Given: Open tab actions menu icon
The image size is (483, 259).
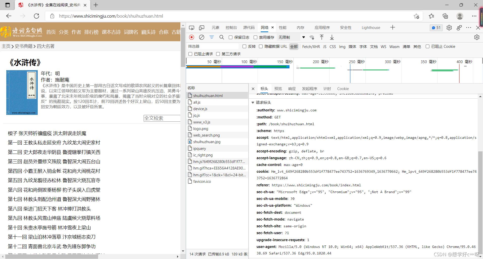Looking at the screenshot, I should [8, 5].
